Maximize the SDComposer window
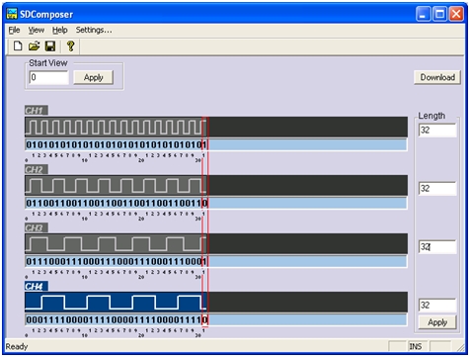The image size is (470, 357). click(439, 14)
